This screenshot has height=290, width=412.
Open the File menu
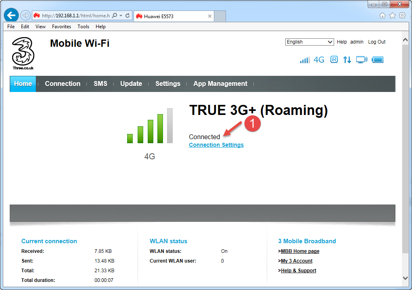click(11, 27)
